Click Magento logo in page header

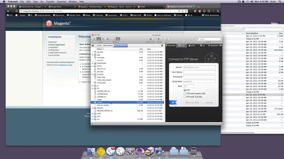click(x=58, y=23)
